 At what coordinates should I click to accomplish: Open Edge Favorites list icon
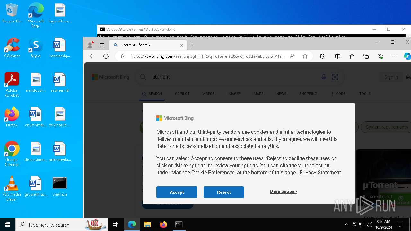click(352, 56)
